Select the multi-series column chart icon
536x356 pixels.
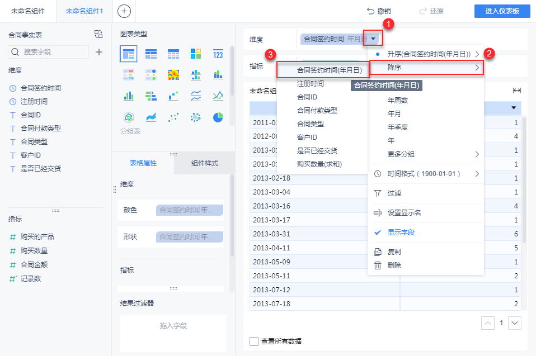coord(129,96)
